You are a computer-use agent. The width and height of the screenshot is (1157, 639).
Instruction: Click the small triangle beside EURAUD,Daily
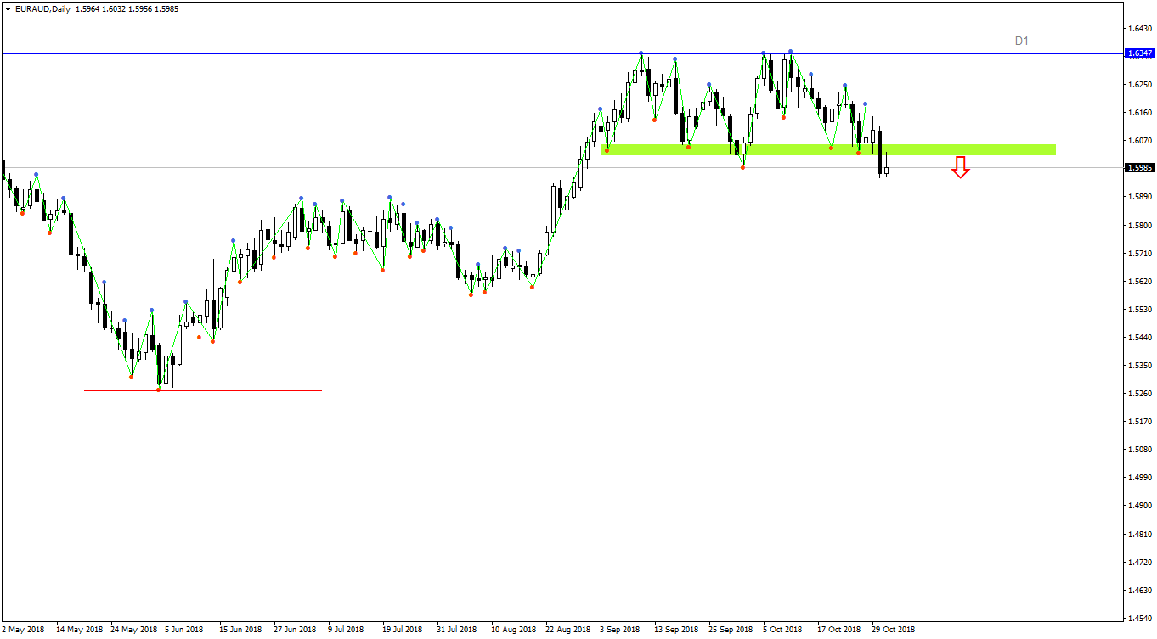[x=8, y=8]
